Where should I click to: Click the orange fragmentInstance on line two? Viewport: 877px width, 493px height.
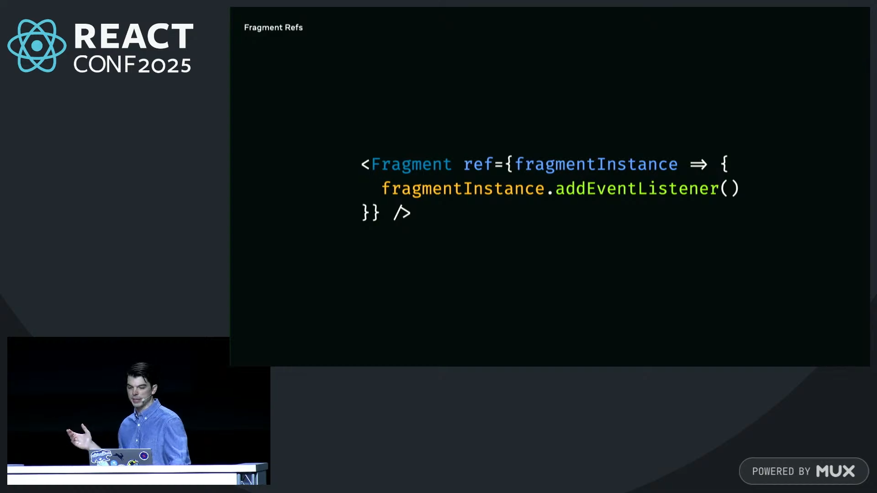pyautogui.click(x=463, y=189)
